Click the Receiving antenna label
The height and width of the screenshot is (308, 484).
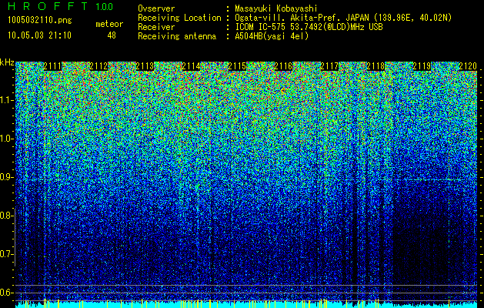[x=177, y=36]
